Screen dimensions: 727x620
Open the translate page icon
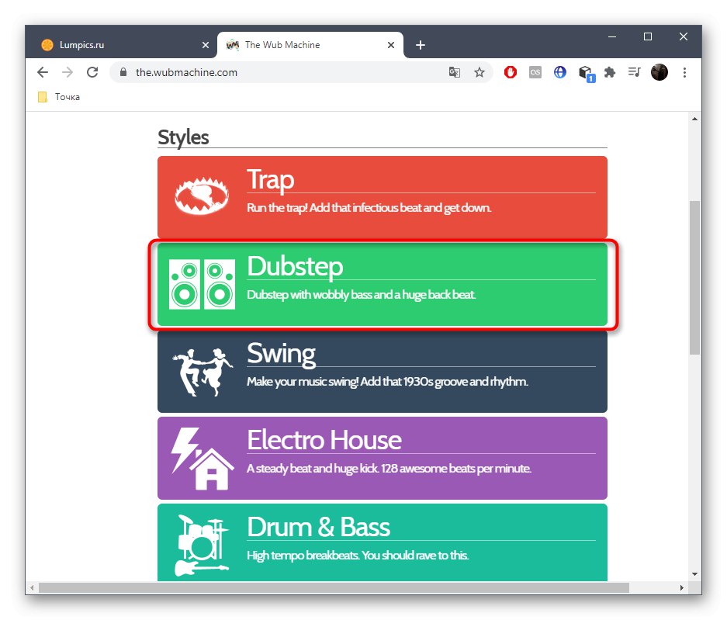[455, 72]
